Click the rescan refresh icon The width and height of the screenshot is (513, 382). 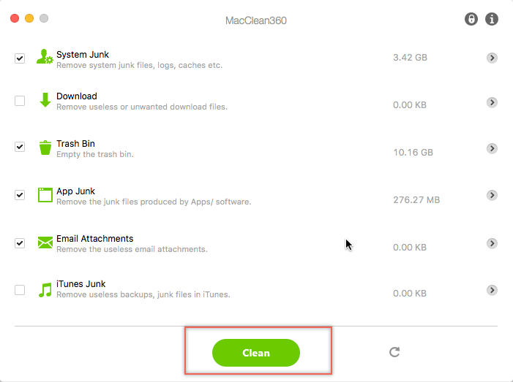pos(394,352)
